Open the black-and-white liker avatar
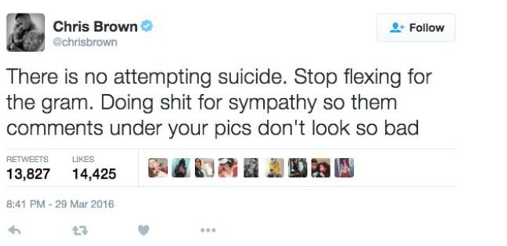This screenshot has height=246, width=507. tap(251, 168)
